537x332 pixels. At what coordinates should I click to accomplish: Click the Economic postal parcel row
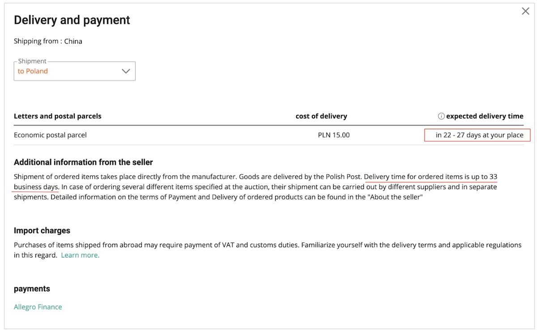pyautogui.click(x=268, y=135)
